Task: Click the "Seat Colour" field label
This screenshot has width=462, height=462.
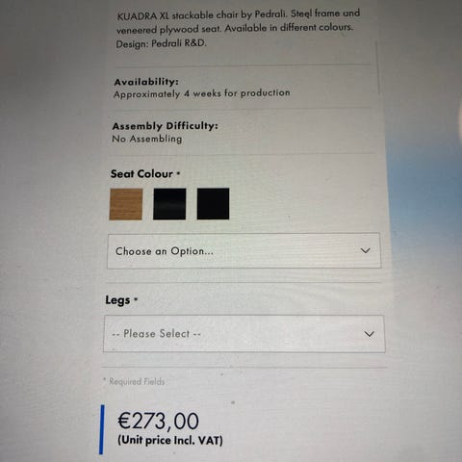Action: pyautogui.click(x=141, y=174)
